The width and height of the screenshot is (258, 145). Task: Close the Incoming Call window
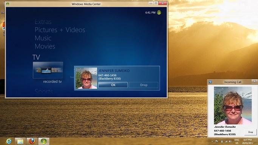[x=254, y=81]
